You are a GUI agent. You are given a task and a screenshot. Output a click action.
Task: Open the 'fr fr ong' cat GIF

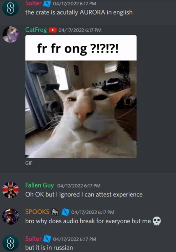pos(81,97)
